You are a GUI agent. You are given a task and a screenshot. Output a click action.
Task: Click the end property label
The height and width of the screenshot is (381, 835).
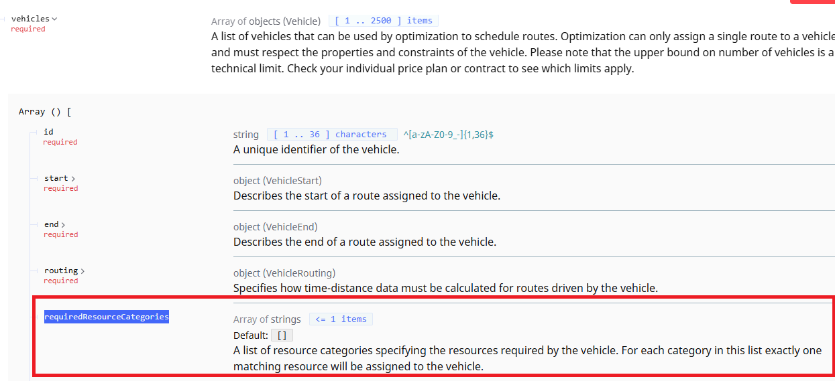(51, 224)
